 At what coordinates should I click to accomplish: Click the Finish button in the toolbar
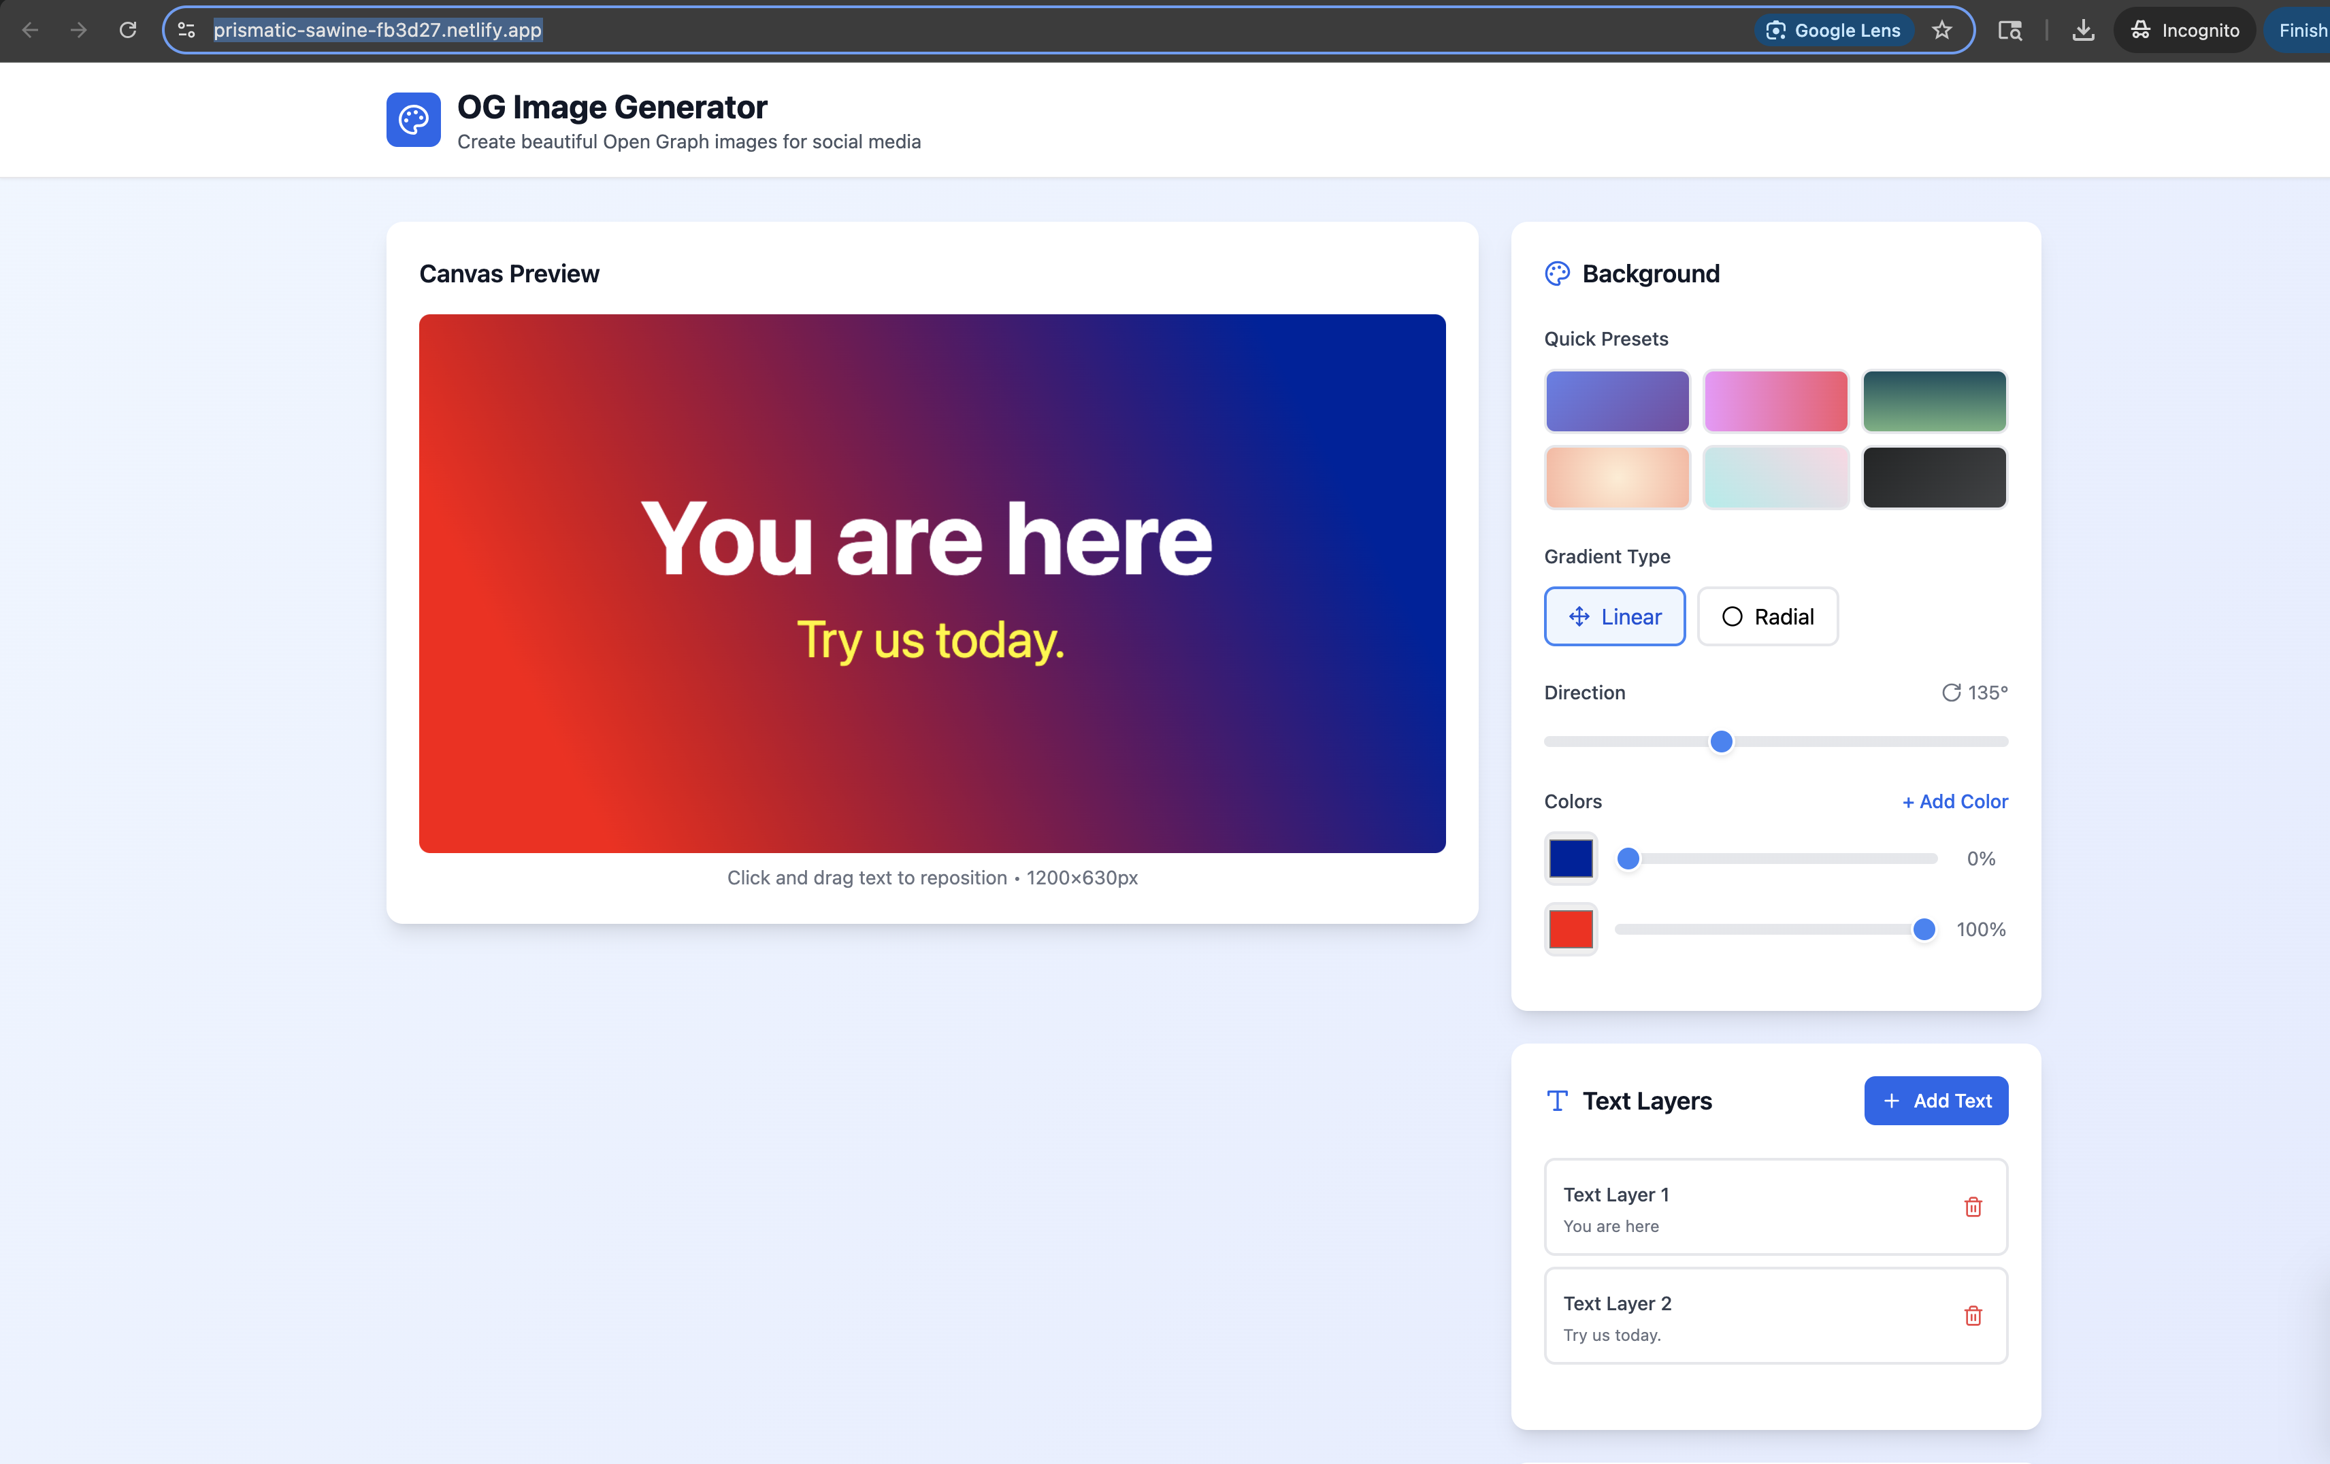pos(2303,30)
